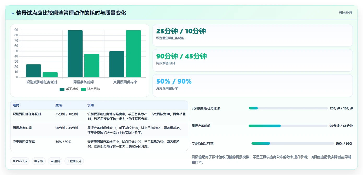The image size is (363, 175).
Task: Click the 数据 column header
Action: click(x=58, y=105)
